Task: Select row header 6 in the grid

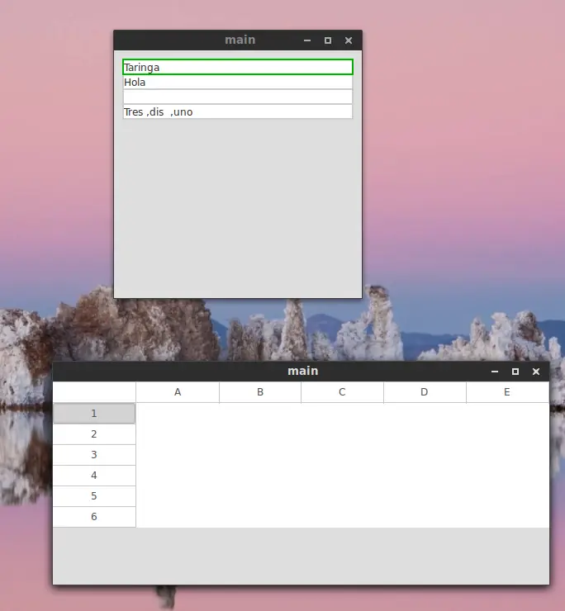Action: point(94,517)
